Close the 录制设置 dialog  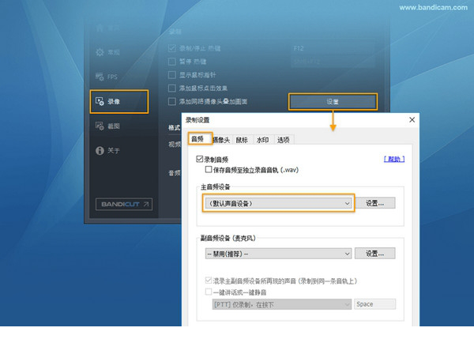pos(412,120)
